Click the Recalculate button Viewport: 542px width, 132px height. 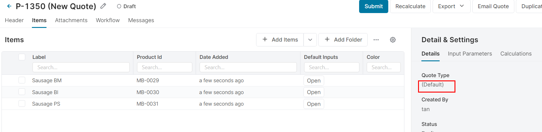point(410,6)
